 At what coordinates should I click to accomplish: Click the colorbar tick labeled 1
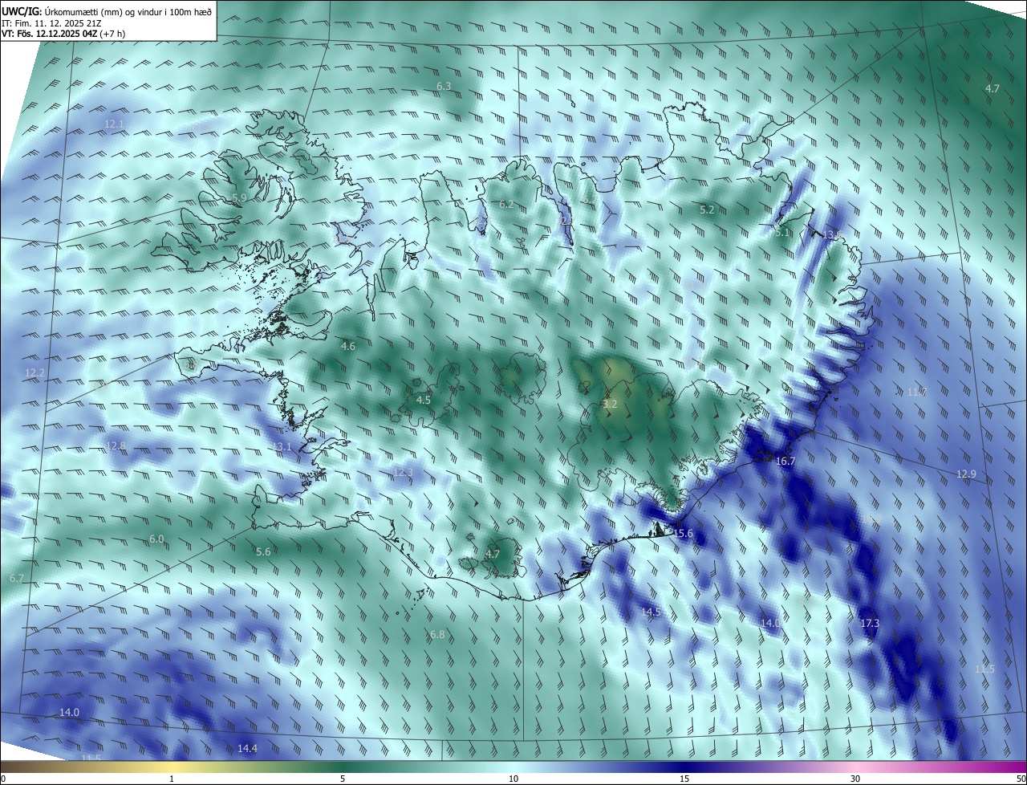172,779
